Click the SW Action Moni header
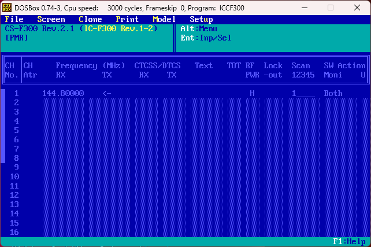The height and width of the screenshot is (247, 371). pyautogui.click(x=344, y=70)
